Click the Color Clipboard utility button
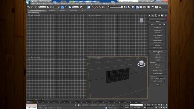 point(158,35)
